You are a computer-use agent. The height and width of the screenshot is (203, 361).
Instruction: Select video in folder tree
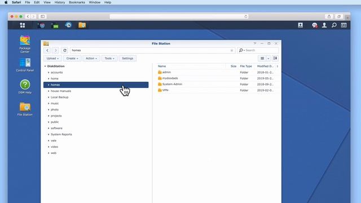pyautogui.click(x=54, y=147)
